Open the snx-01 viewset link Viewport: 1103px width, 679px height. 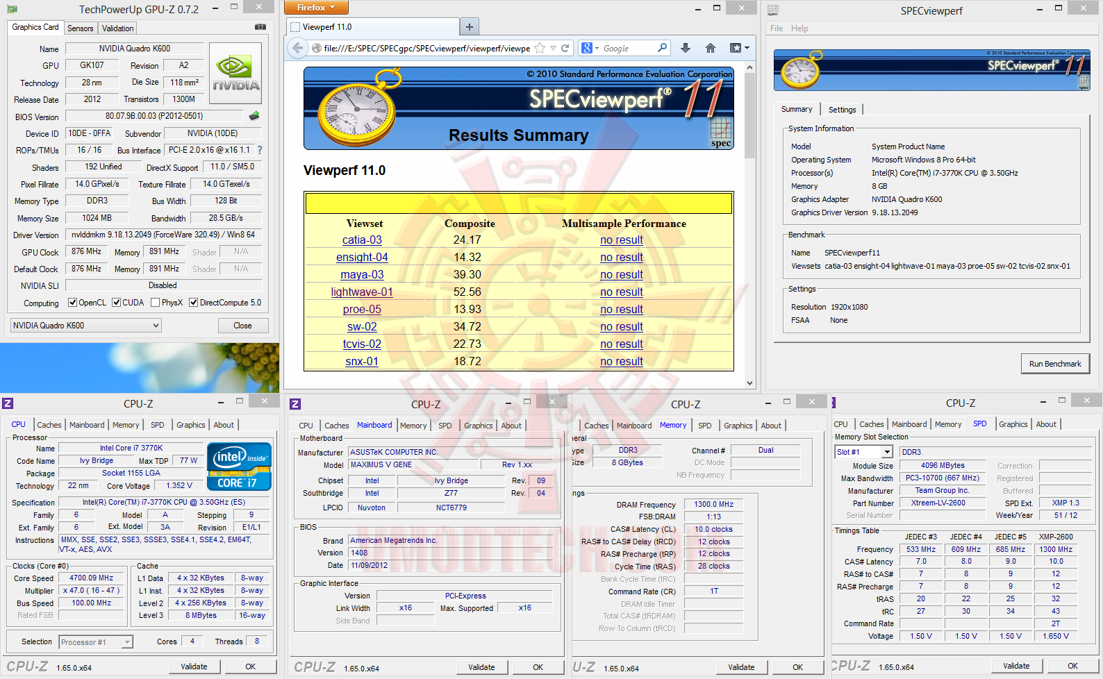tap(362, 362)
